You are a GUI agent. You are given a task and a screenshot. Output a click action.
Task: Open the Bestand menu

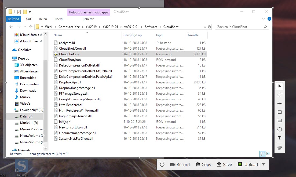pos(13,19)
